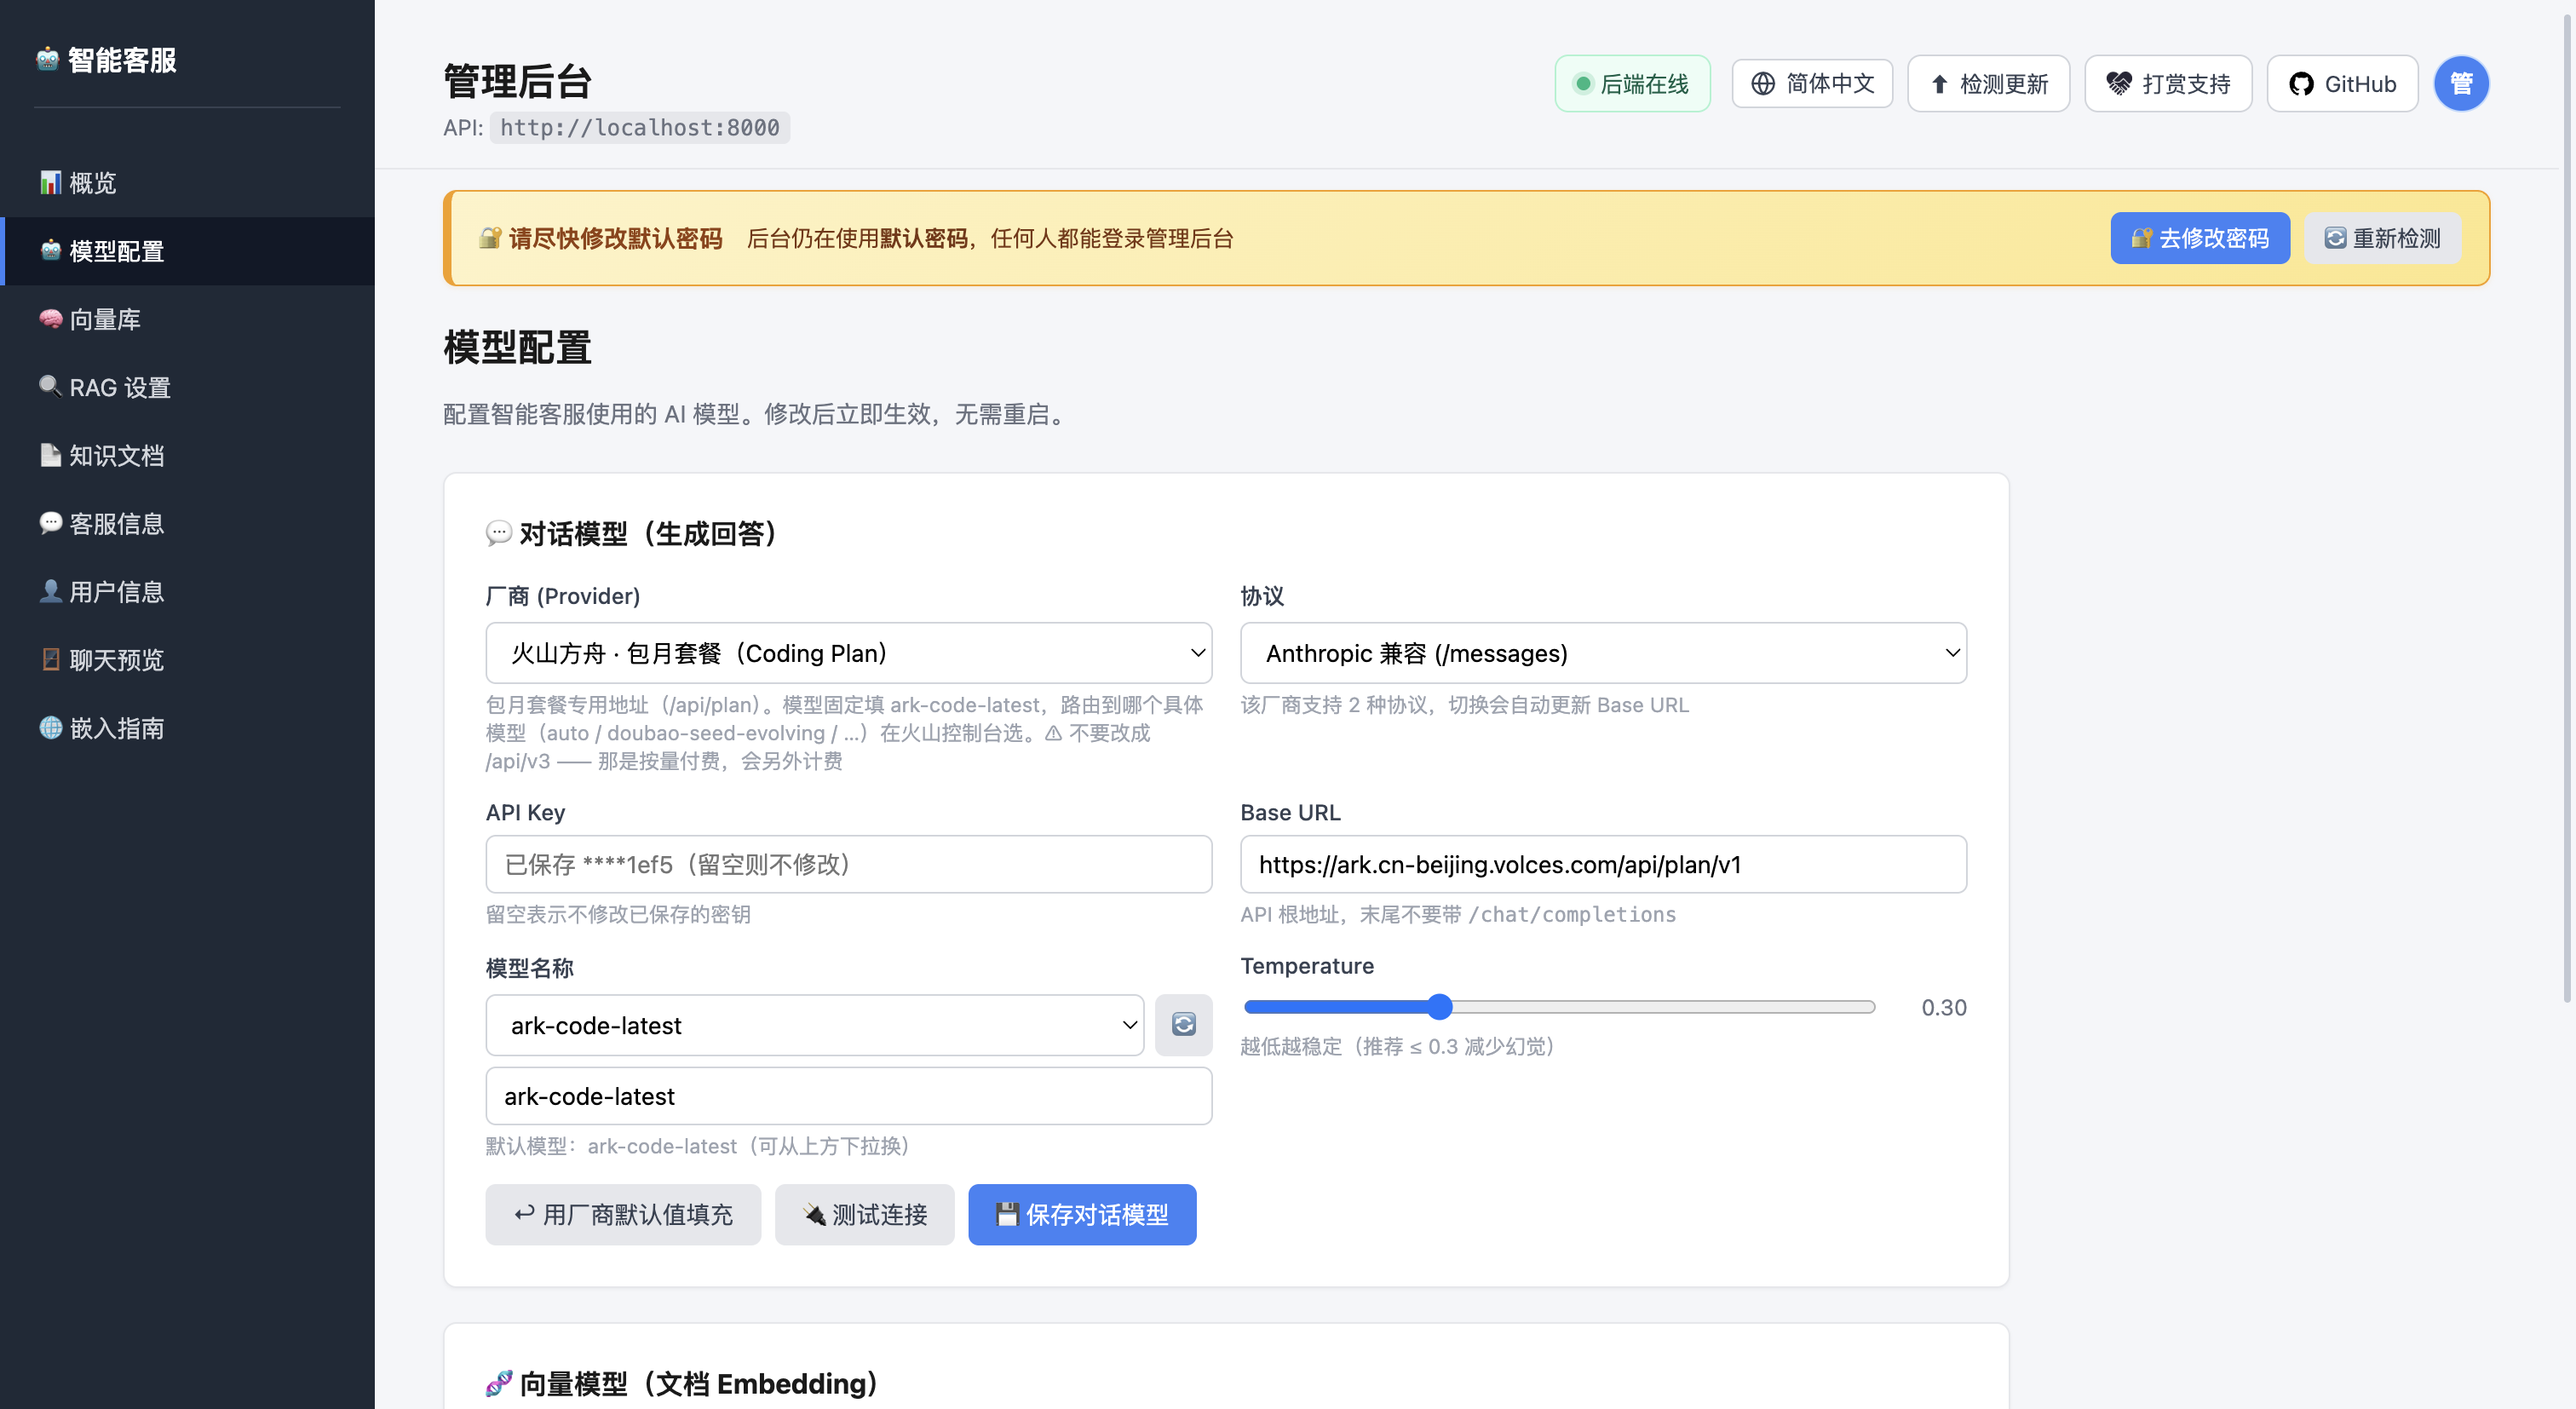Open the 管 user avatar
Viewport: 2576px width, 1409px height.
point(2461,84)
